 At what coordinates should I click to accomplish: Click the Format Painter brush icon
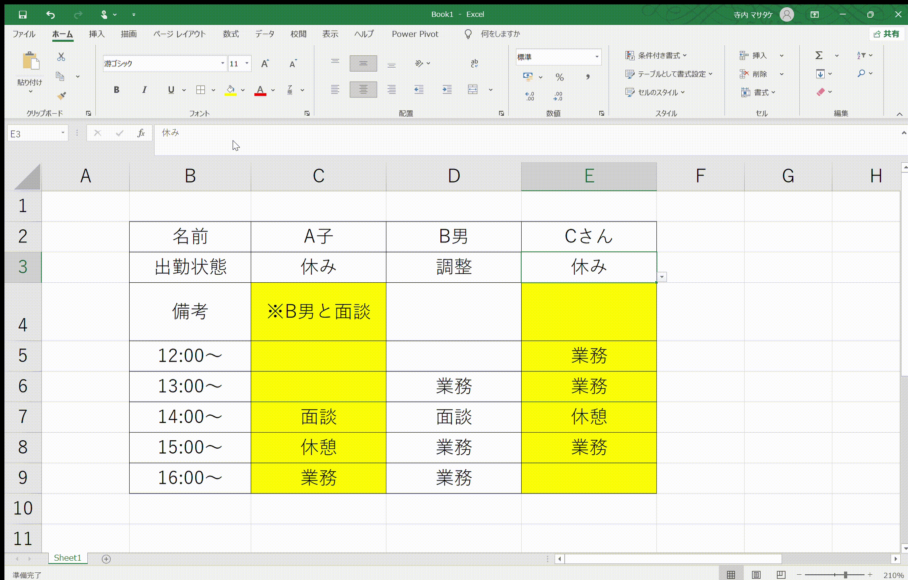click(x=61, y=95)
